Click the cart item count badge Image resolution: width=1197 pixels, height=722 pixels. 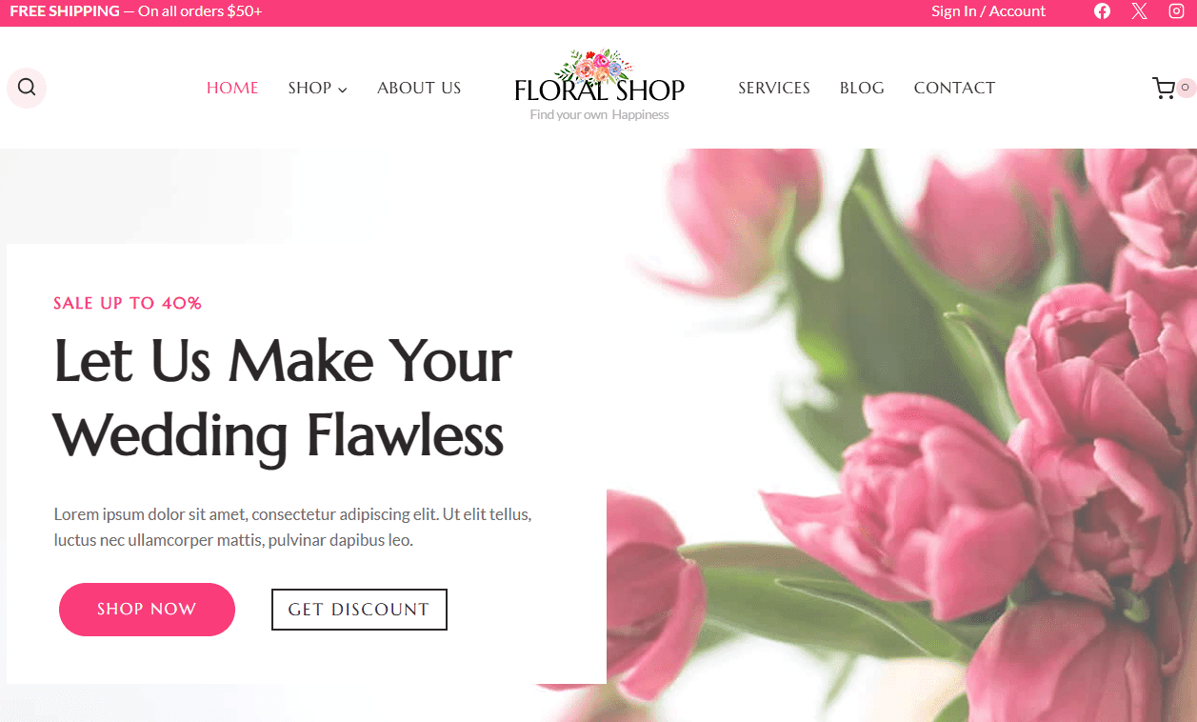coord(1186,87)
